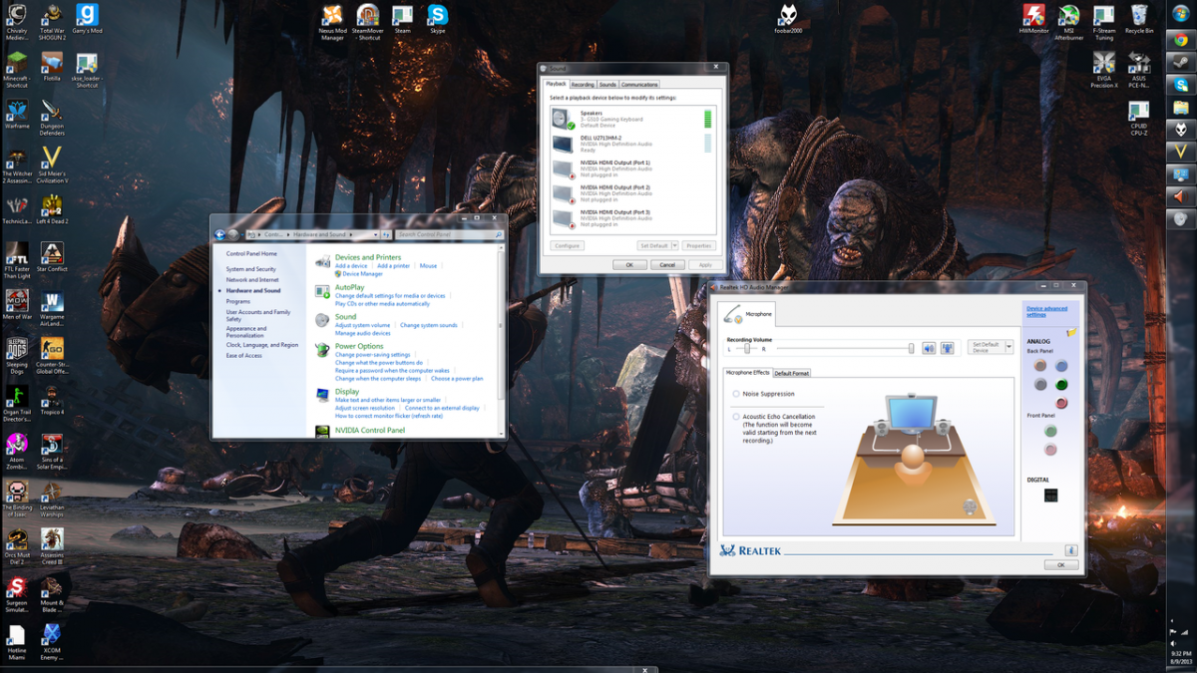Click Cancel in the Sound dialog
This screenshot has width=1197, height=673.
(x=667, y=265)
